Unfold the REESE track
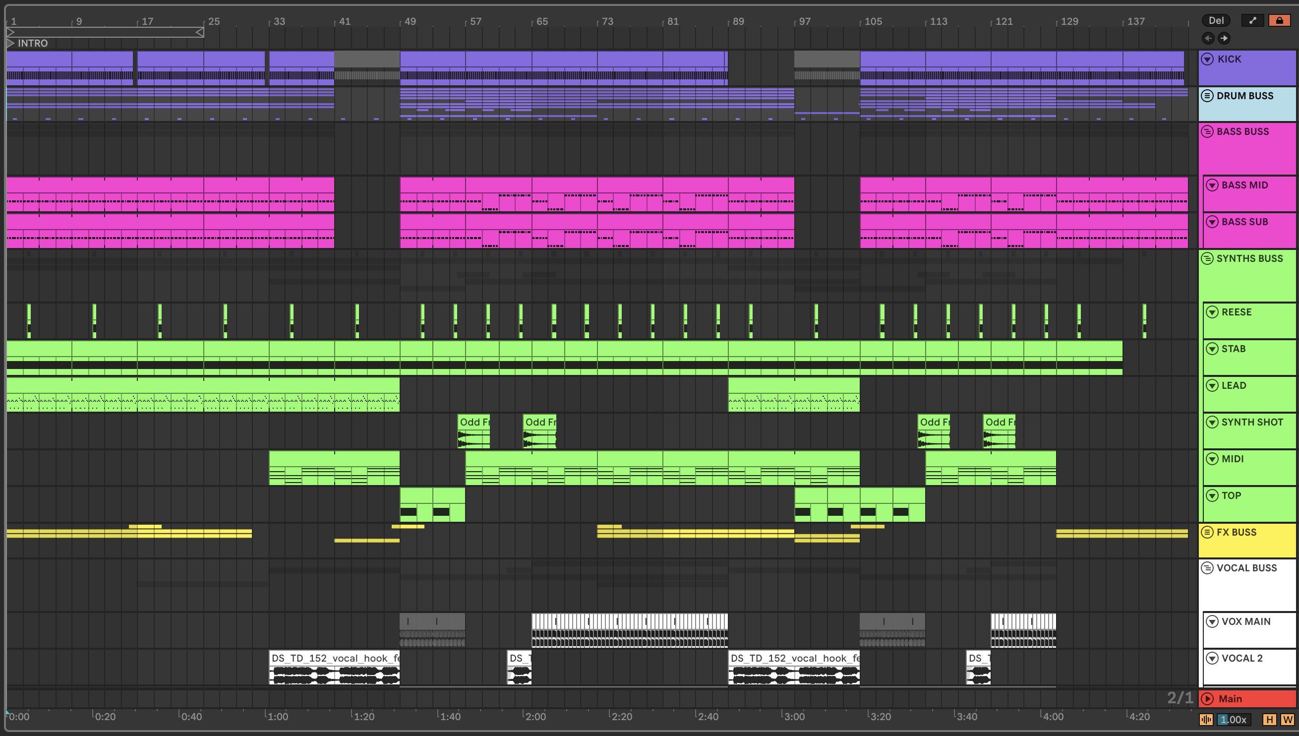 [1212, 312]
